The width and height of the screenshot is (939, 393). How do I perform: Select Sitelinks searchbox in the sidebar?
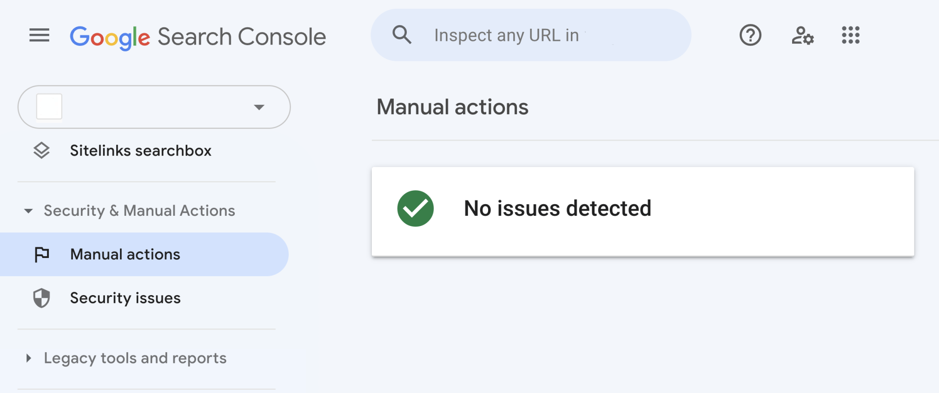(x=140, y=150)
